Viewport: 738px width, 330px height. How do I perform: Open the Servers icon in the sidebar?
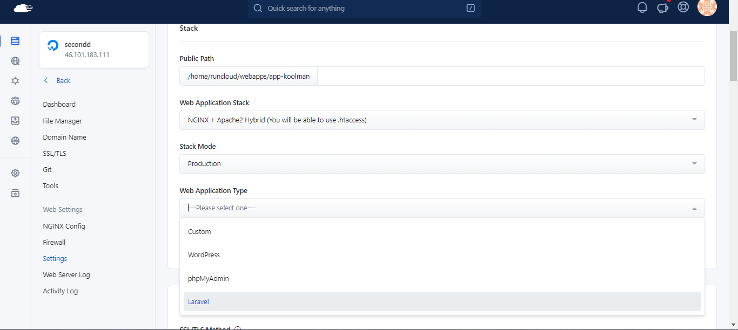tap(15, 41)
